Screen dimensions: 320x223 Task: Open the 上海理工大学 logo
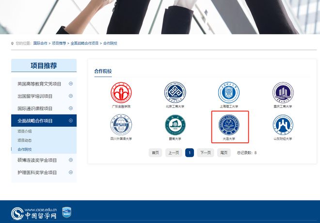pos(229,92)
